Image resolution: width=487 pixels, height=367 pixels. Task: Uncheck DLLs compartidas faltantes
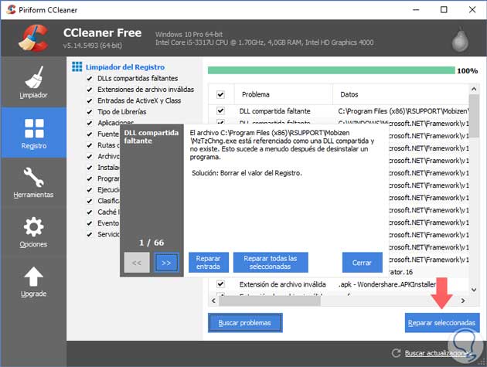(90, 79)
